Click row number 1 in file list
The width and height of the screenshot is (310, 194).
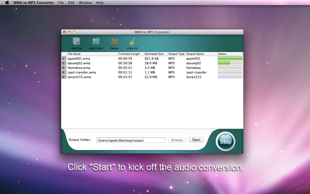tap(64, 59)
